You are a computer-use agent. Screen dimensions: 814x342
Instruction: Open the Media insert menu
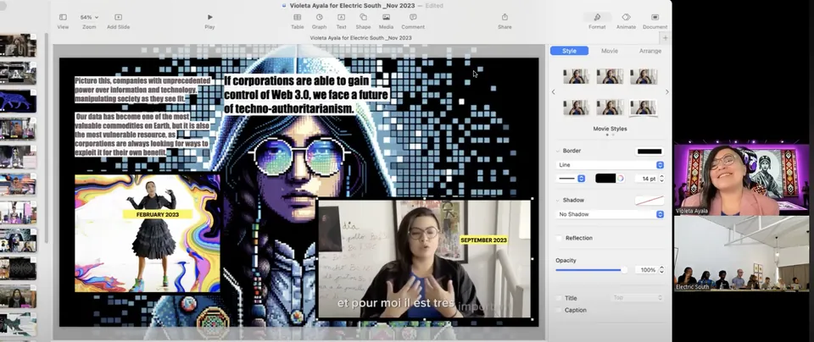(x=387, y=17)
